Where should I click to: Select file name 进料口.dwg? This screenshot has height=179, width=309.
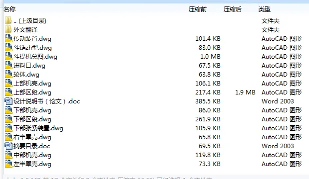tap(29, 66)
